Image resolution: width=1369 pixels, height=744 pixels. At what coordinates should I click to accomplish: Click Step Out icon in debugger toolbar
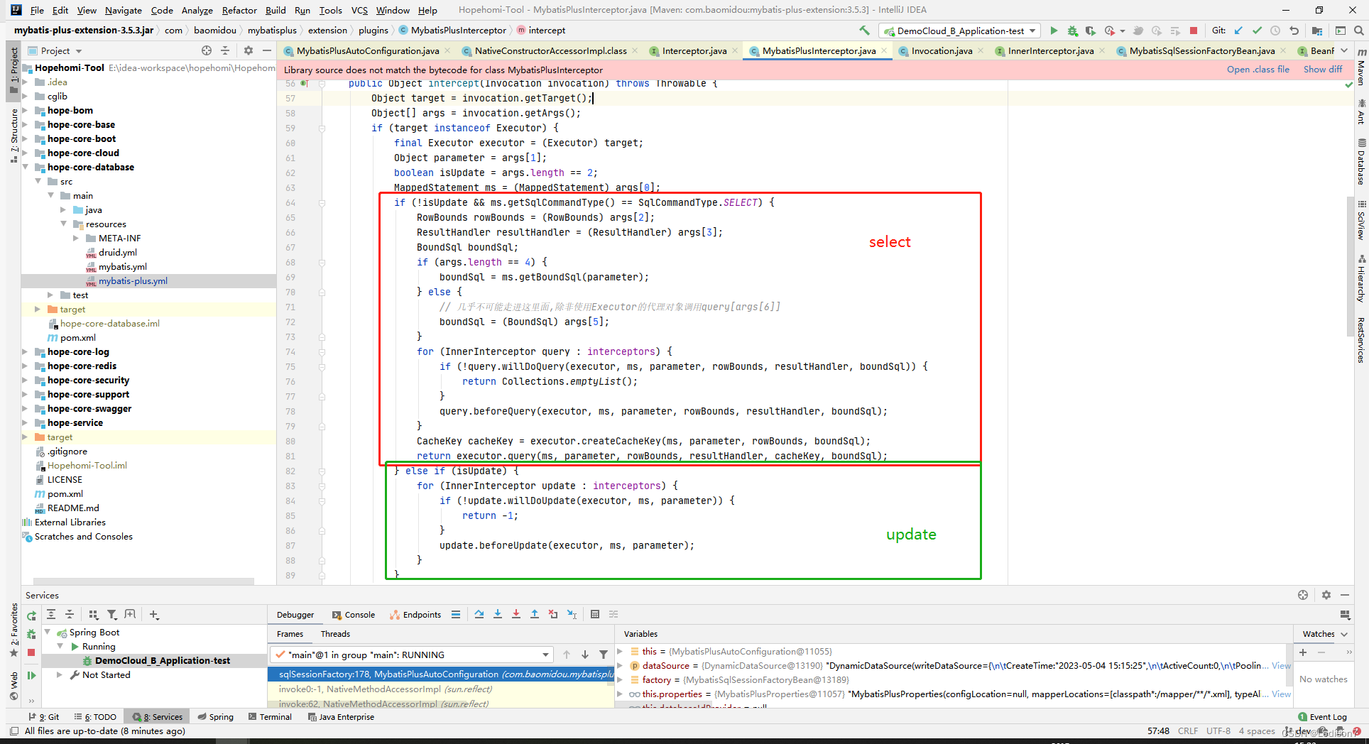535,614
